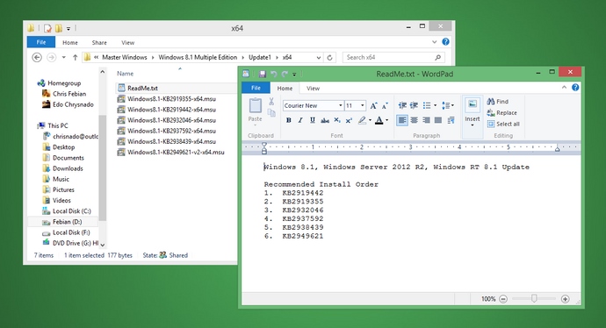This screenshot has height=328, width=606.
Task: Open Downloads in navigation pane
Action: (x=68, y=168)
